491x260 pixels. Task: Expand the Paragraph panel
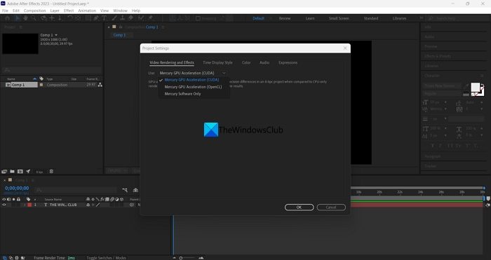click(x=432, y=156)
